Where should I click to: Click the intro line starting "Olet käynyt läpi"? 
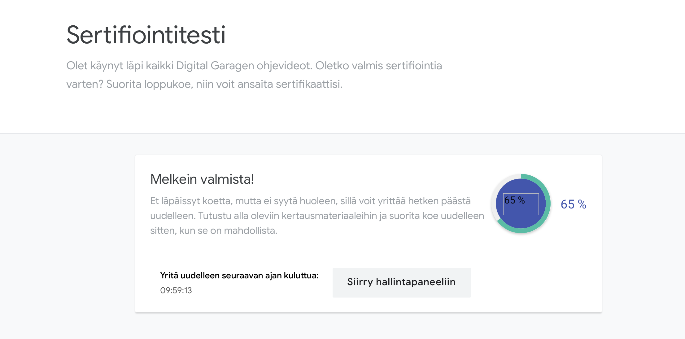tap(254, 66)
